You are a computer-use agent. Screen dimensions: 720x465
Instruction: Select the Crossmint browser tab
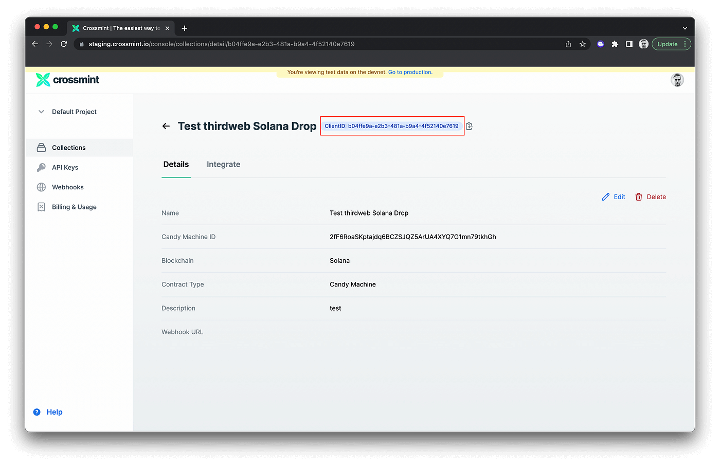(121, 28)
